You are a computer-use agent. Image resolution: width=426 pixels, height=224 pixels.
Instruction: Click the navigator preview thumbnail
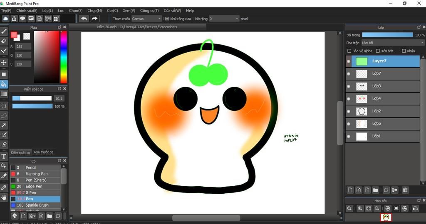click(x=386, y=217)
